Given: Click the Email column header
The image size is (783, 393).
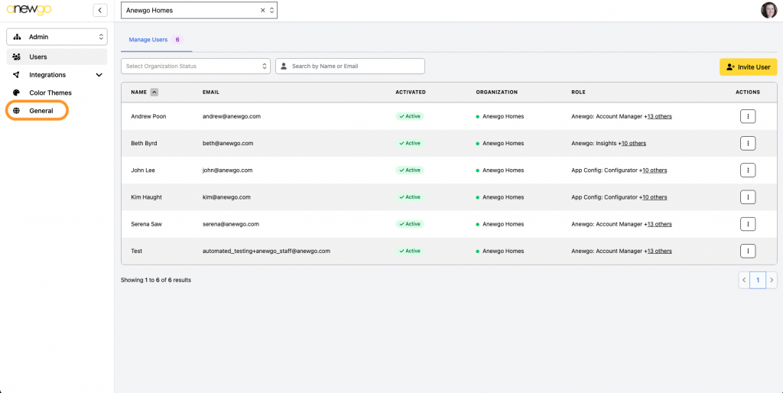Looking at the screenshot, I should point(211,93).
